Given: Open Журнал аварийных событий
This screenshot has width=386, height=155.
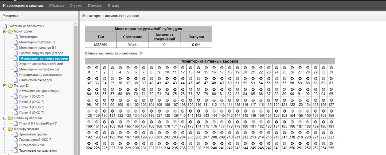Looking at the screenshot, I should click(41, 64).
